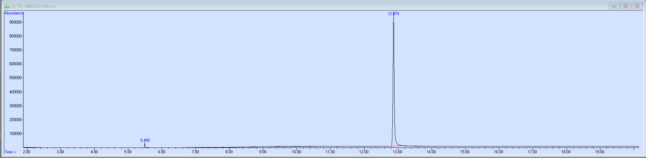This screenshot has height=158, width=646.
Task: Click the 300000 abundance tick label
Action: [x=15, y=106]
